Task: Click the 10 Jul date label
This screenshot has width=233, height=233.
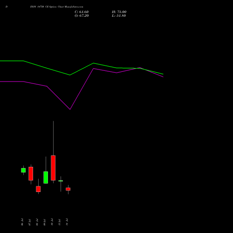Action: tap(52, 222)
